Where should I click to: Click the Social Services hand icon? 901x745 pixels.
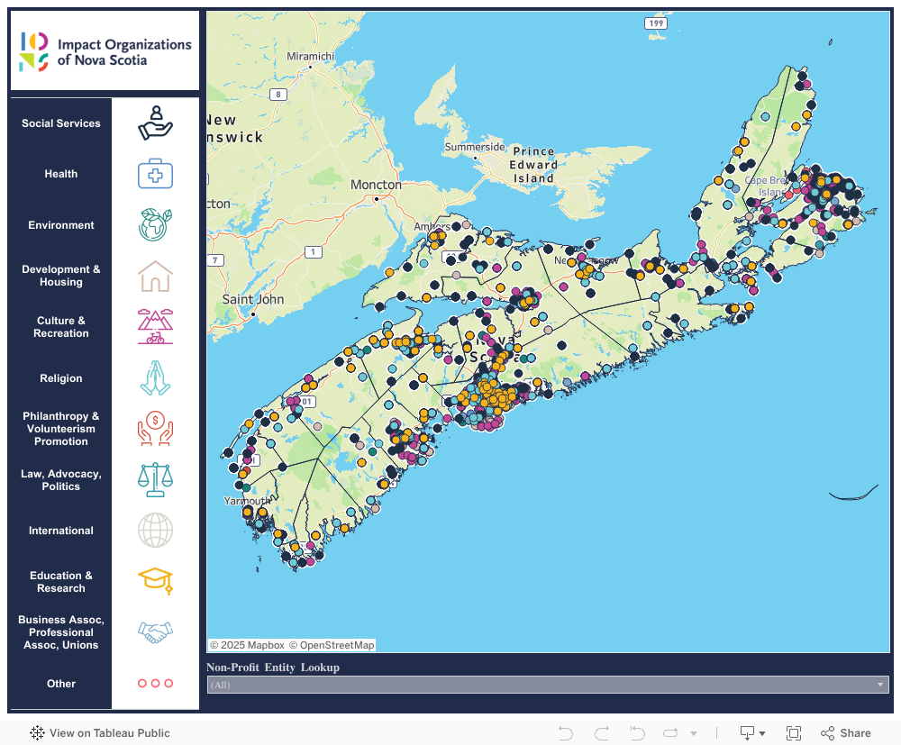(155, 123)
